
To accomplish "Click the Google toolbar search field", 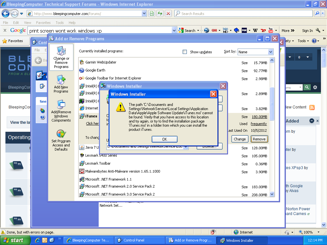I will pyautogui.click(x=100, y=31).
